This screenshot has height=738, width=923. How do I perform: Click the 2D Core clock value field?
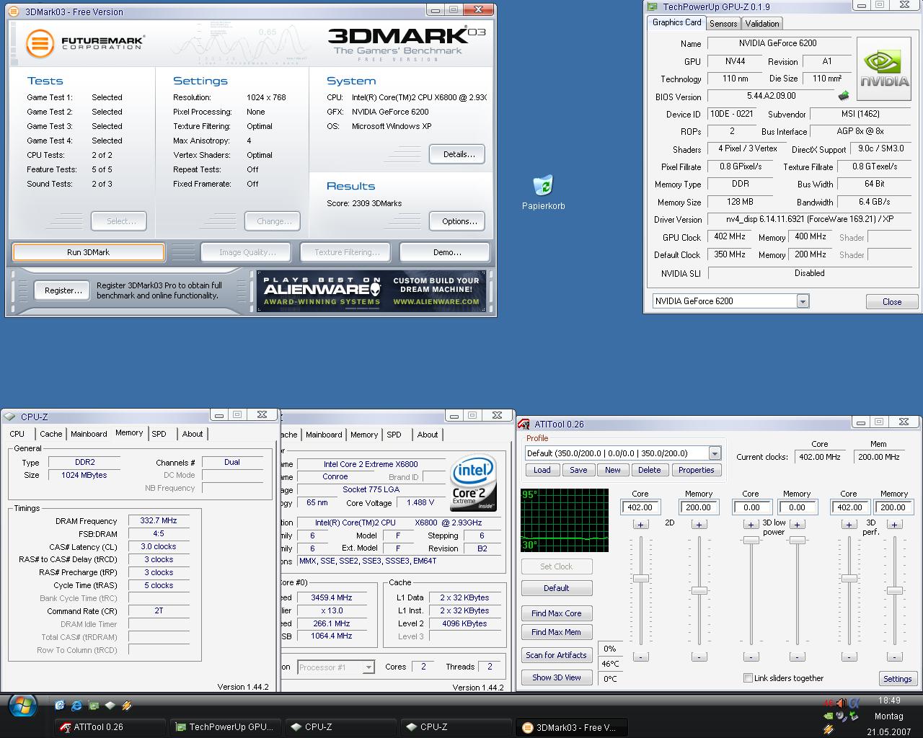pyautogui.click(x=640, y=507)
